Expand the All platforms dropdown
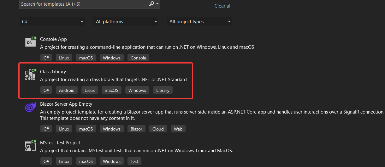385x167 pixels. [127, 22]
